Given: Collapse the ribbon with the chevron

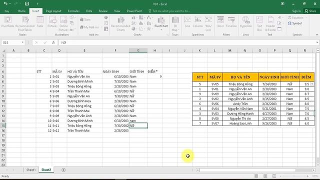Looking at the screenshot, I should click(x=317, y=35).
